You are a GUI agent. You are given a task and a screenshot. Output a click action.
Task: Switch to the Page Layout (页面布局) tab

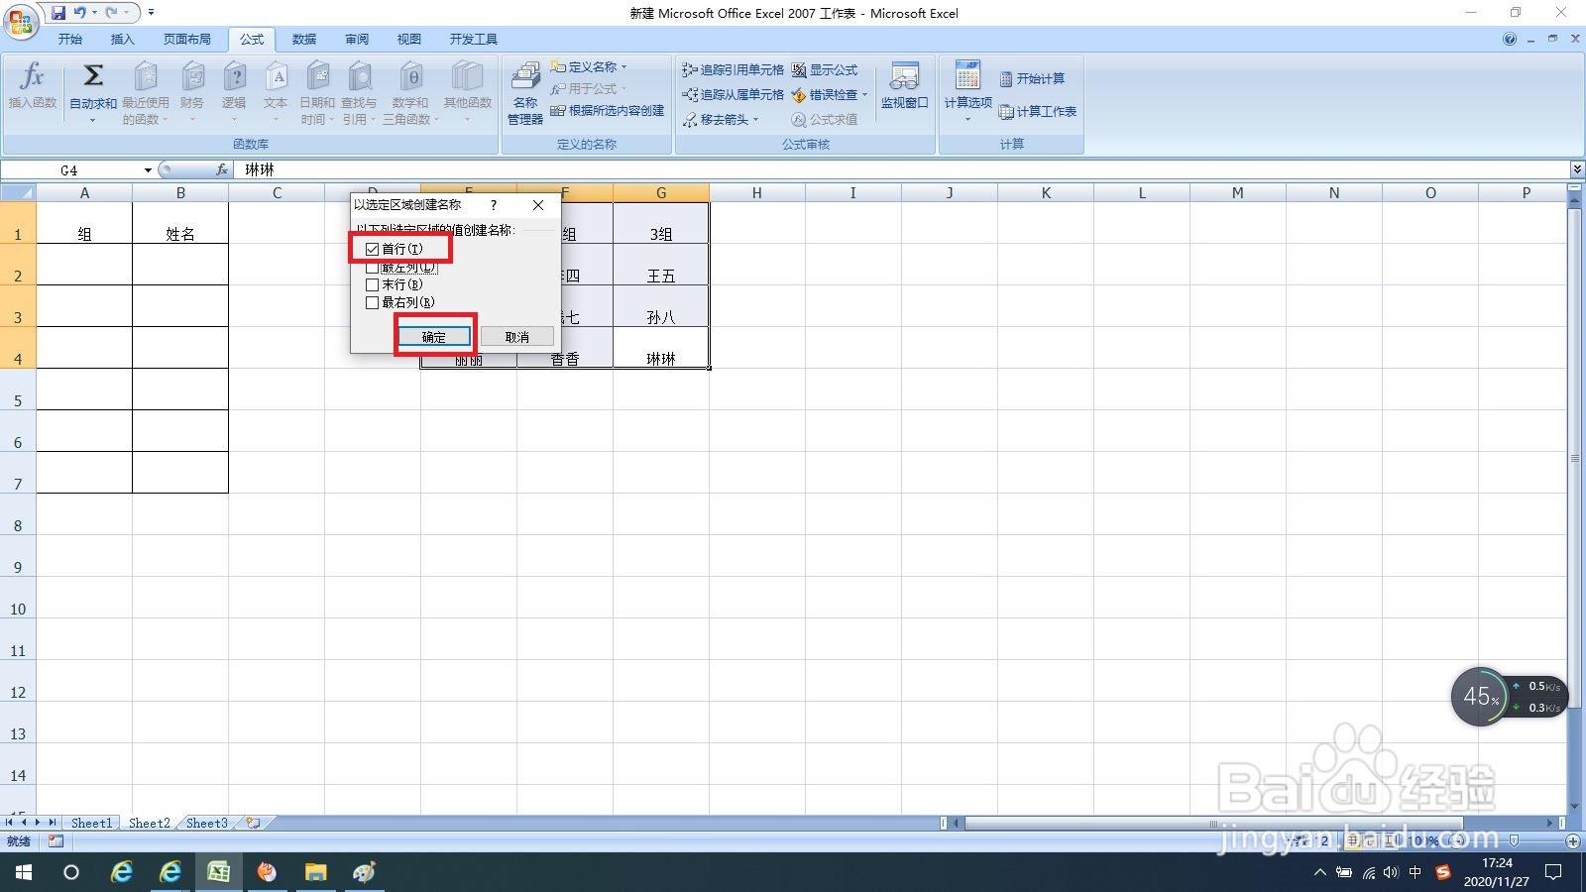[x=187, y=39]
